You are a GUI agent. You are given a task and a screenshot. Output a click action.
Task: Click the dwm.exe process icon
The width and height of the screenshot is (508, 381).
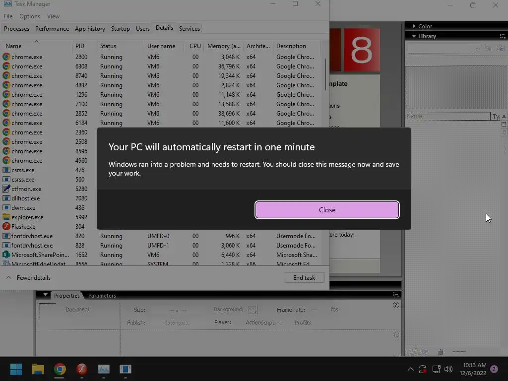[x=6, y=208]
